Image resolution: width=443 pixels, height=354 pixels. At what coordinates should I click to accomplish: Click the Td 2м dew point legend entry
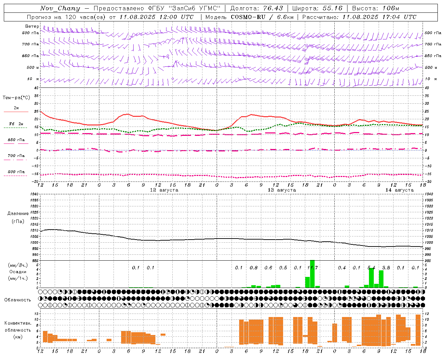pos(16,124)
